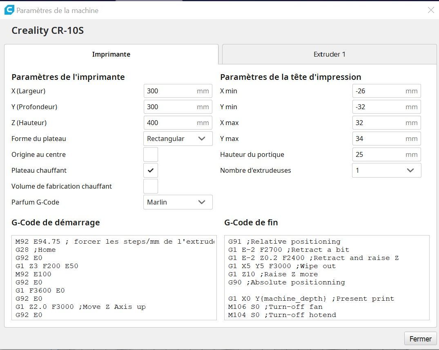The image size is (439, 350).
Task: Click the Creality CR-10S heading
Action: pos(48,30)
